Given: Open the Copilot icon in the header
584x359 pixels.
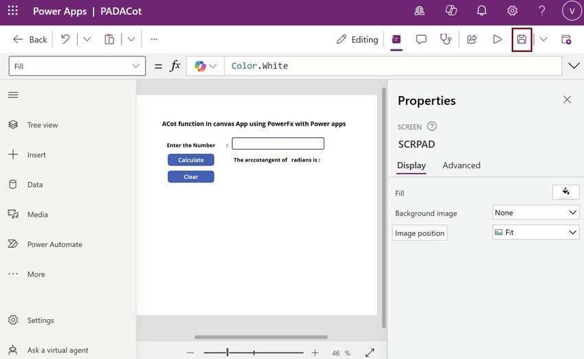Looking at the screenshot, I should (x=451, y=10).
